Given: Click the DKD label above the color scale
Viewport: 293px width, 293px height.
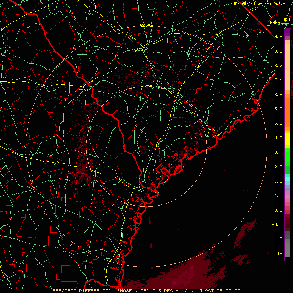Looking at the screenshot, I should click(x=286, y=20).
